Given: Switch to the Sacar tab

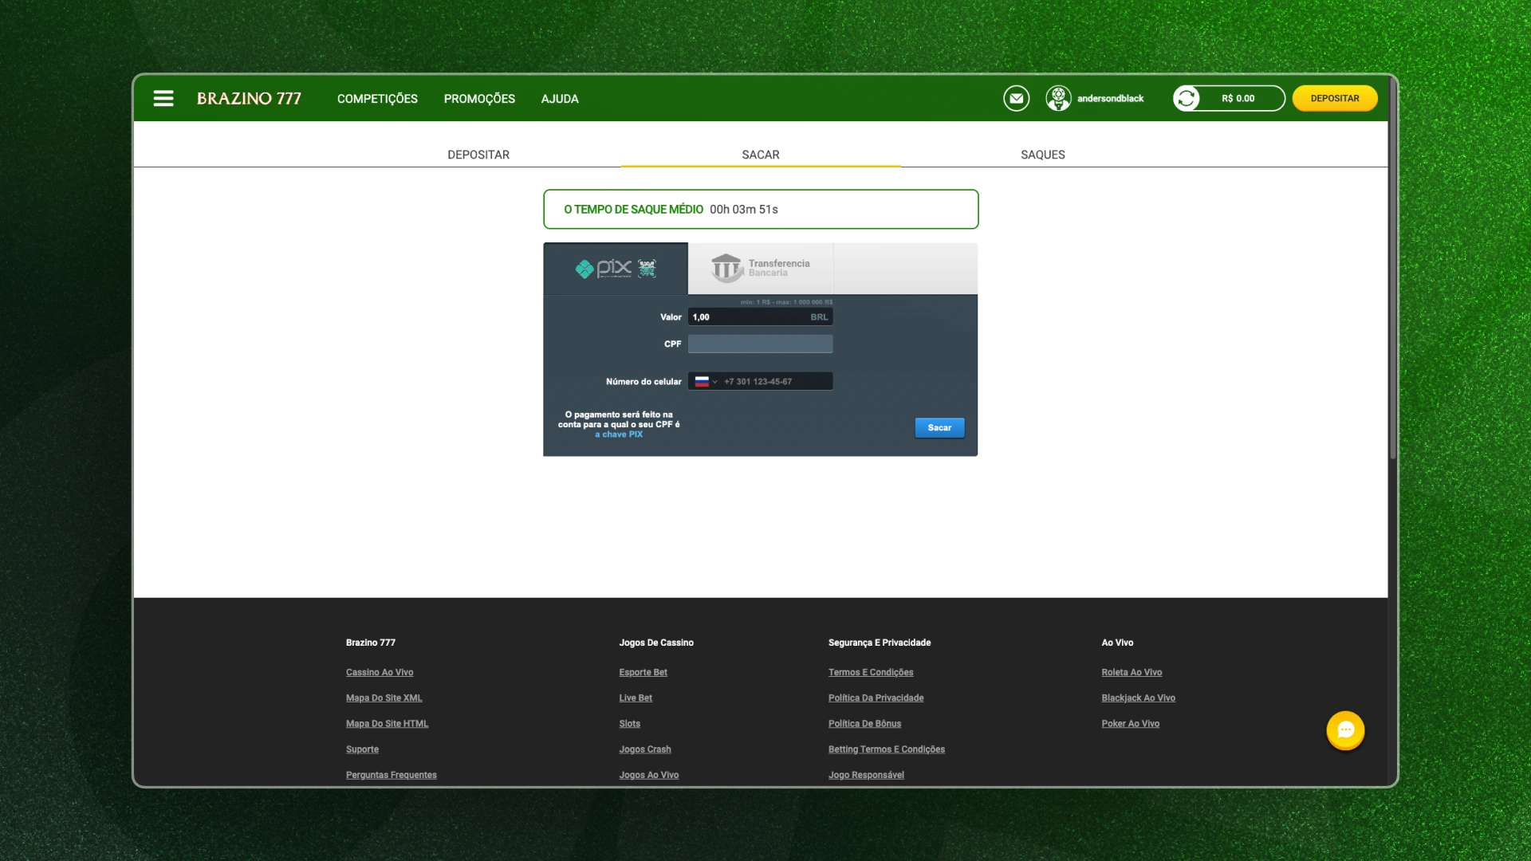Looking at the screenshot, I should 761,155.
